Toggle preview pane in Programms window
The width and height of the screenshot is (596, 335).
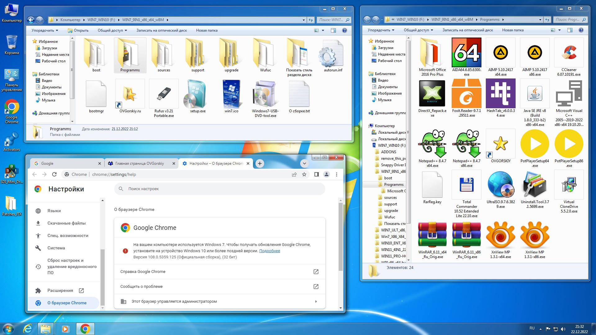[570, 30]
